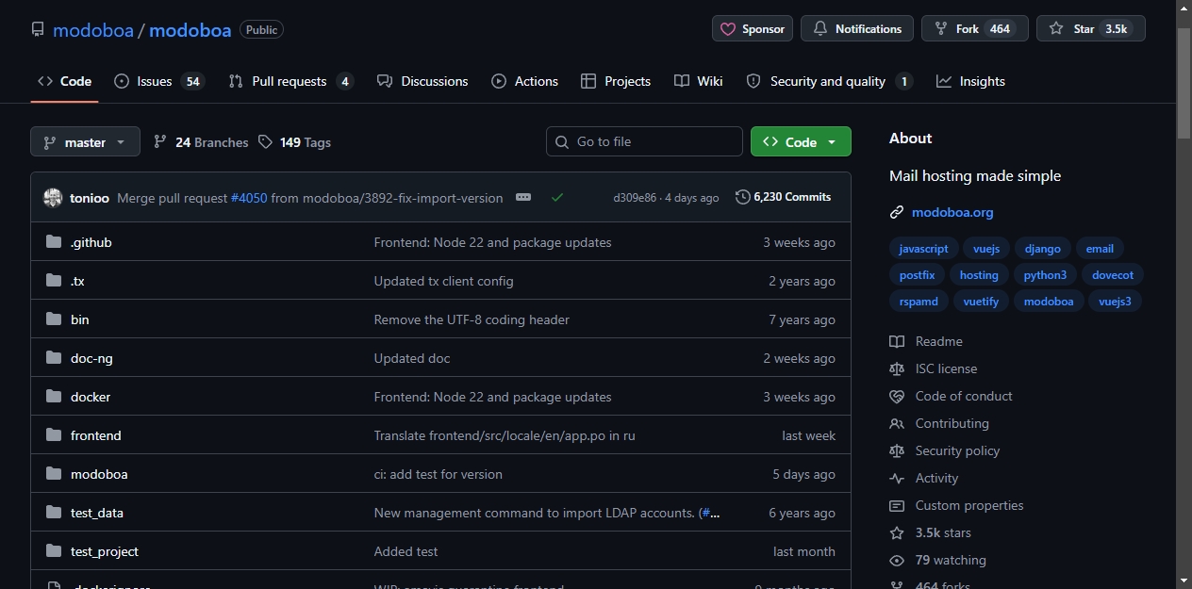
Task: Open the 149 Tags link
Action: tap(294, 142)
